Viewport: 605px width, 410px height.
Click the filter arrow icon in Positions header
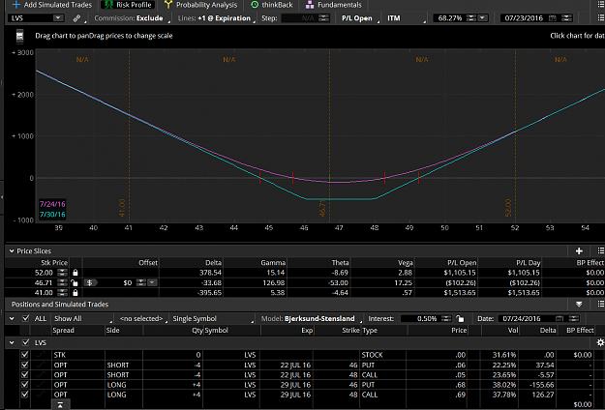[579, 304]
